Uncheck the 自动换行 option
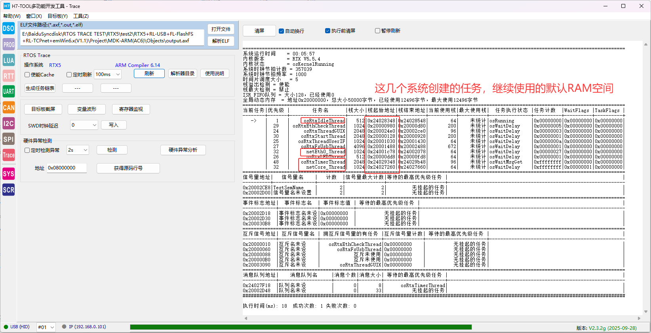 click(x=281, y=31)
